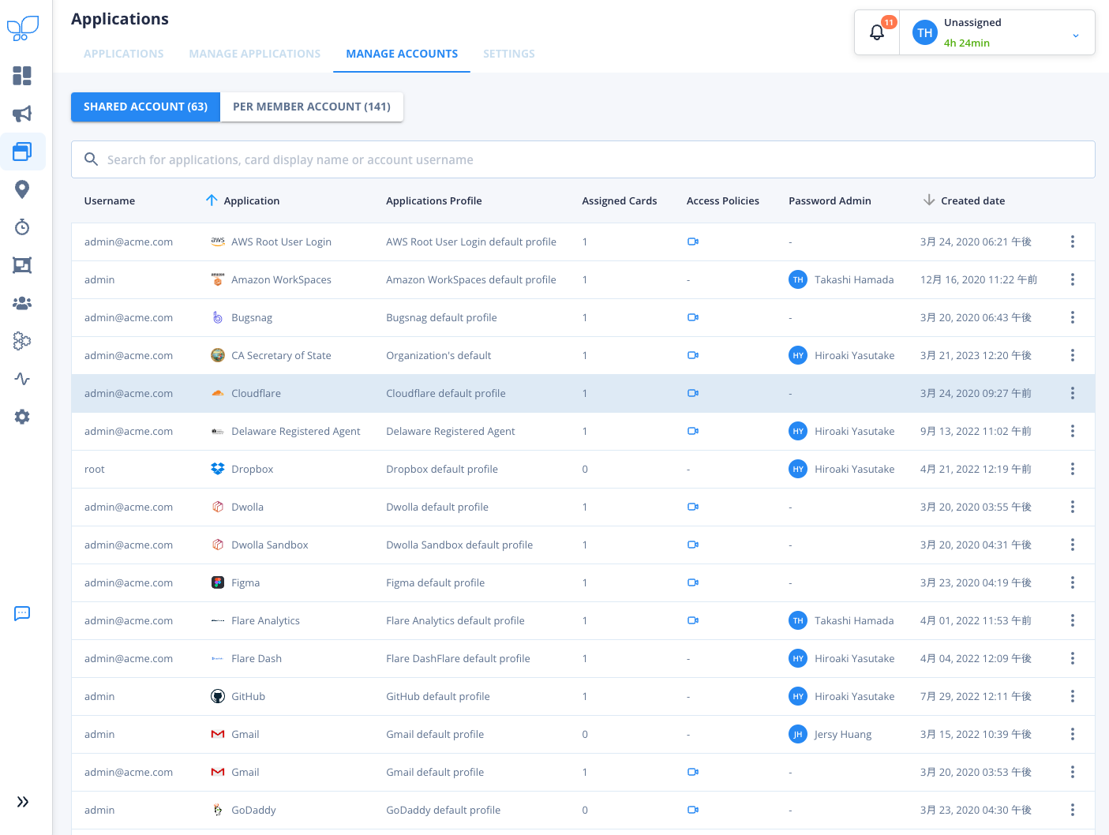Open notifications bell with 11 badge
1109x835 pixels.
pyautogui.click(x=877, y=32)
